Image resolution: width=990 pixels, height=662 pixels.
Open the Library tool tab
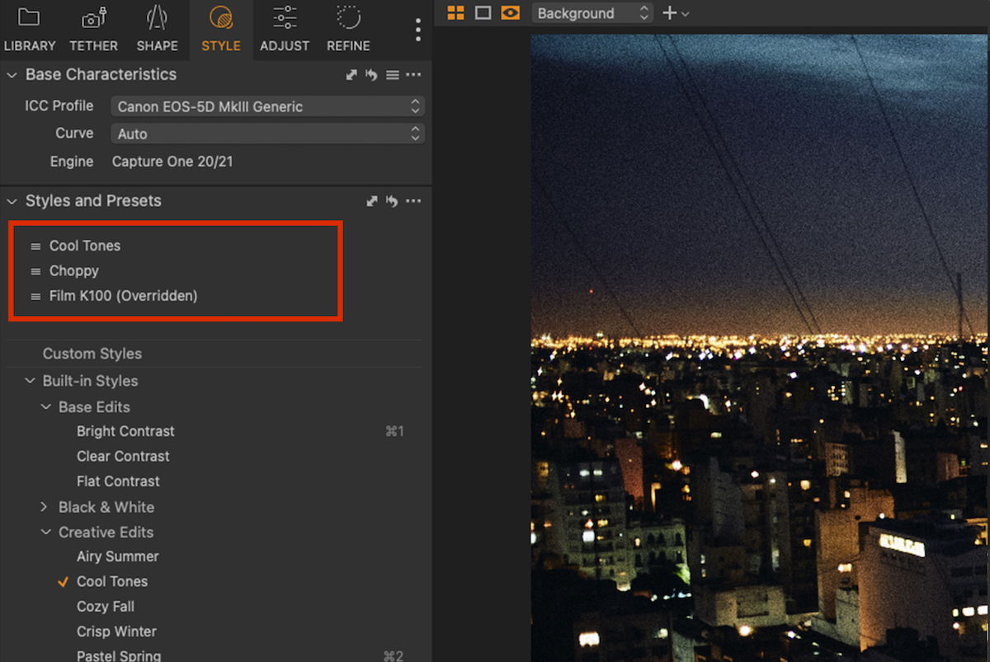[x=29, y=29]
